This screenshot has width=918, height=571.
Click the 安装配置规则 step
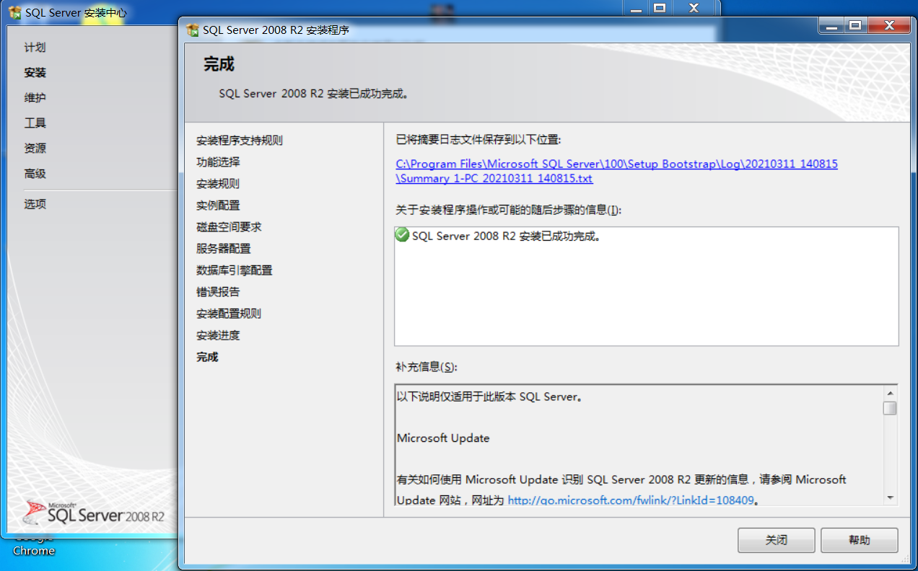coord(229,314)
